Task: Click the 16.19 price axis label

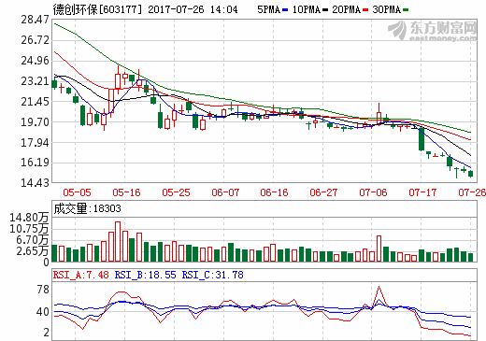Action: click(x=35, y=163)
